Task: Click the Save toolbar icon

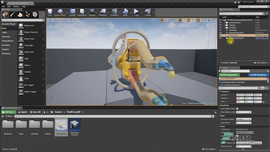Action: (x=49, y=12)
